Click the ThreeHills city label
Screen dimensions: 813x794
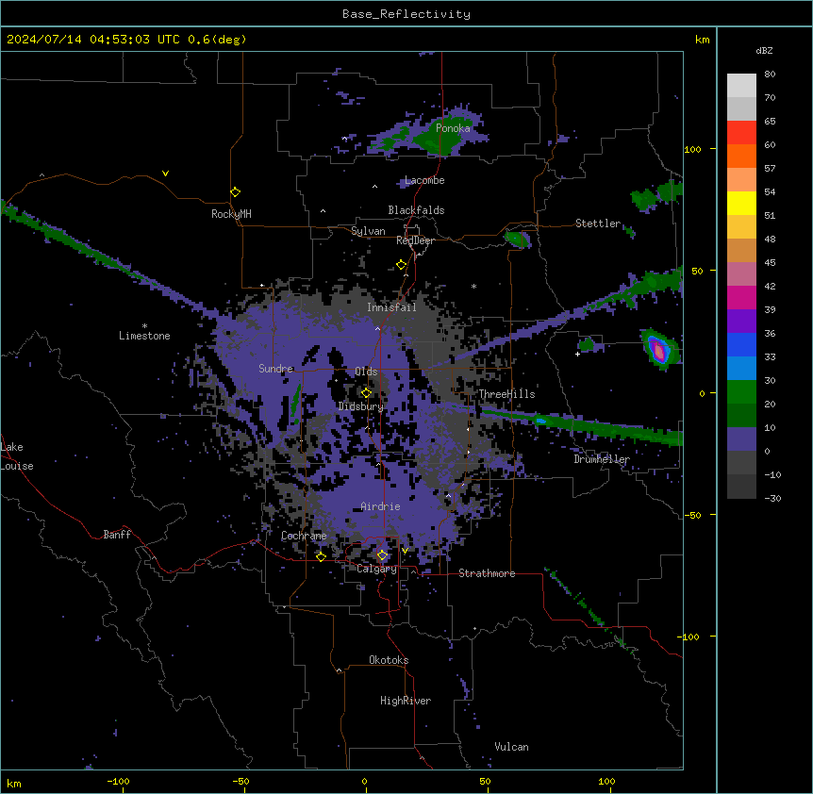pos(506,394)
